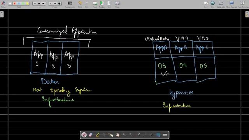Viewport: 249px width, 140px height.
Task: Select the Write text tool
Action: [151, 135]
